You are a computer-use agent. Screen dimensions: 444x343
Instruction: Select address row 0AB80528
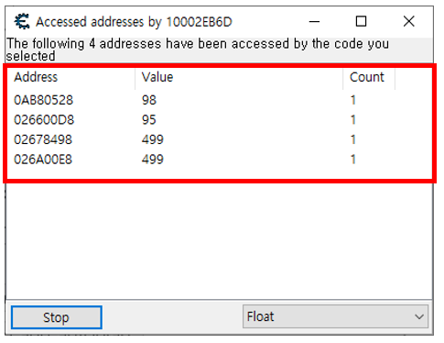pyautogui.click(x=219, y=100)
